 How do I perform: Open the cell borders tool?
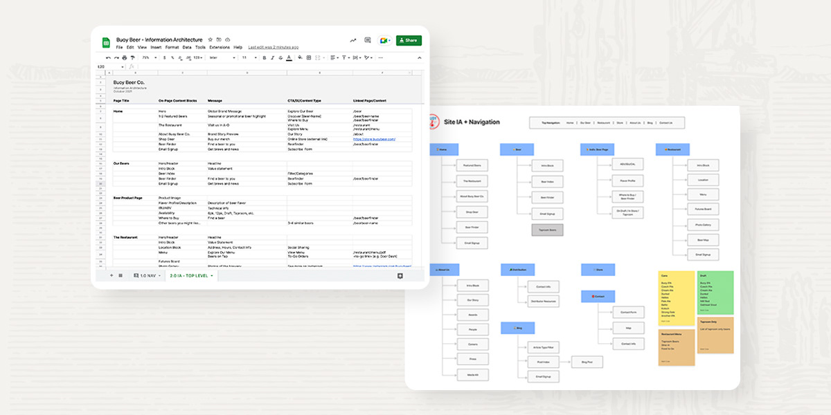[309, 57]
